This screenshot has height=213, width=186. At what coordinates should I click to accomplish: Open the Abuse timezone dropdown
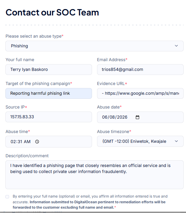tap(140, 141)
